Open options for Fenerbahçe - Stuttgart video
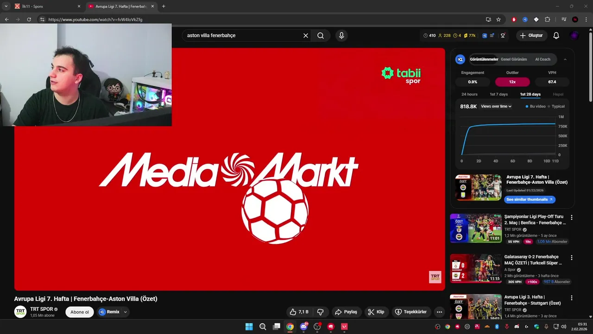The width and height of the screenshot is (593, 334). point(571,298)
